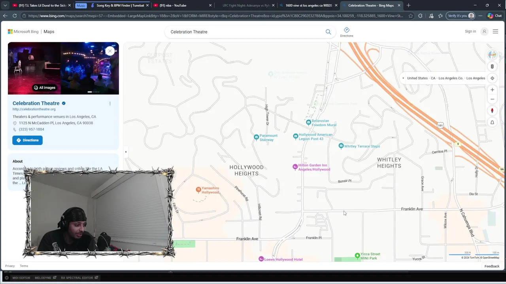Viewport: 506px width, 284px height.
Task: Zoom out with the minus button
Action: tap(492, 99)
